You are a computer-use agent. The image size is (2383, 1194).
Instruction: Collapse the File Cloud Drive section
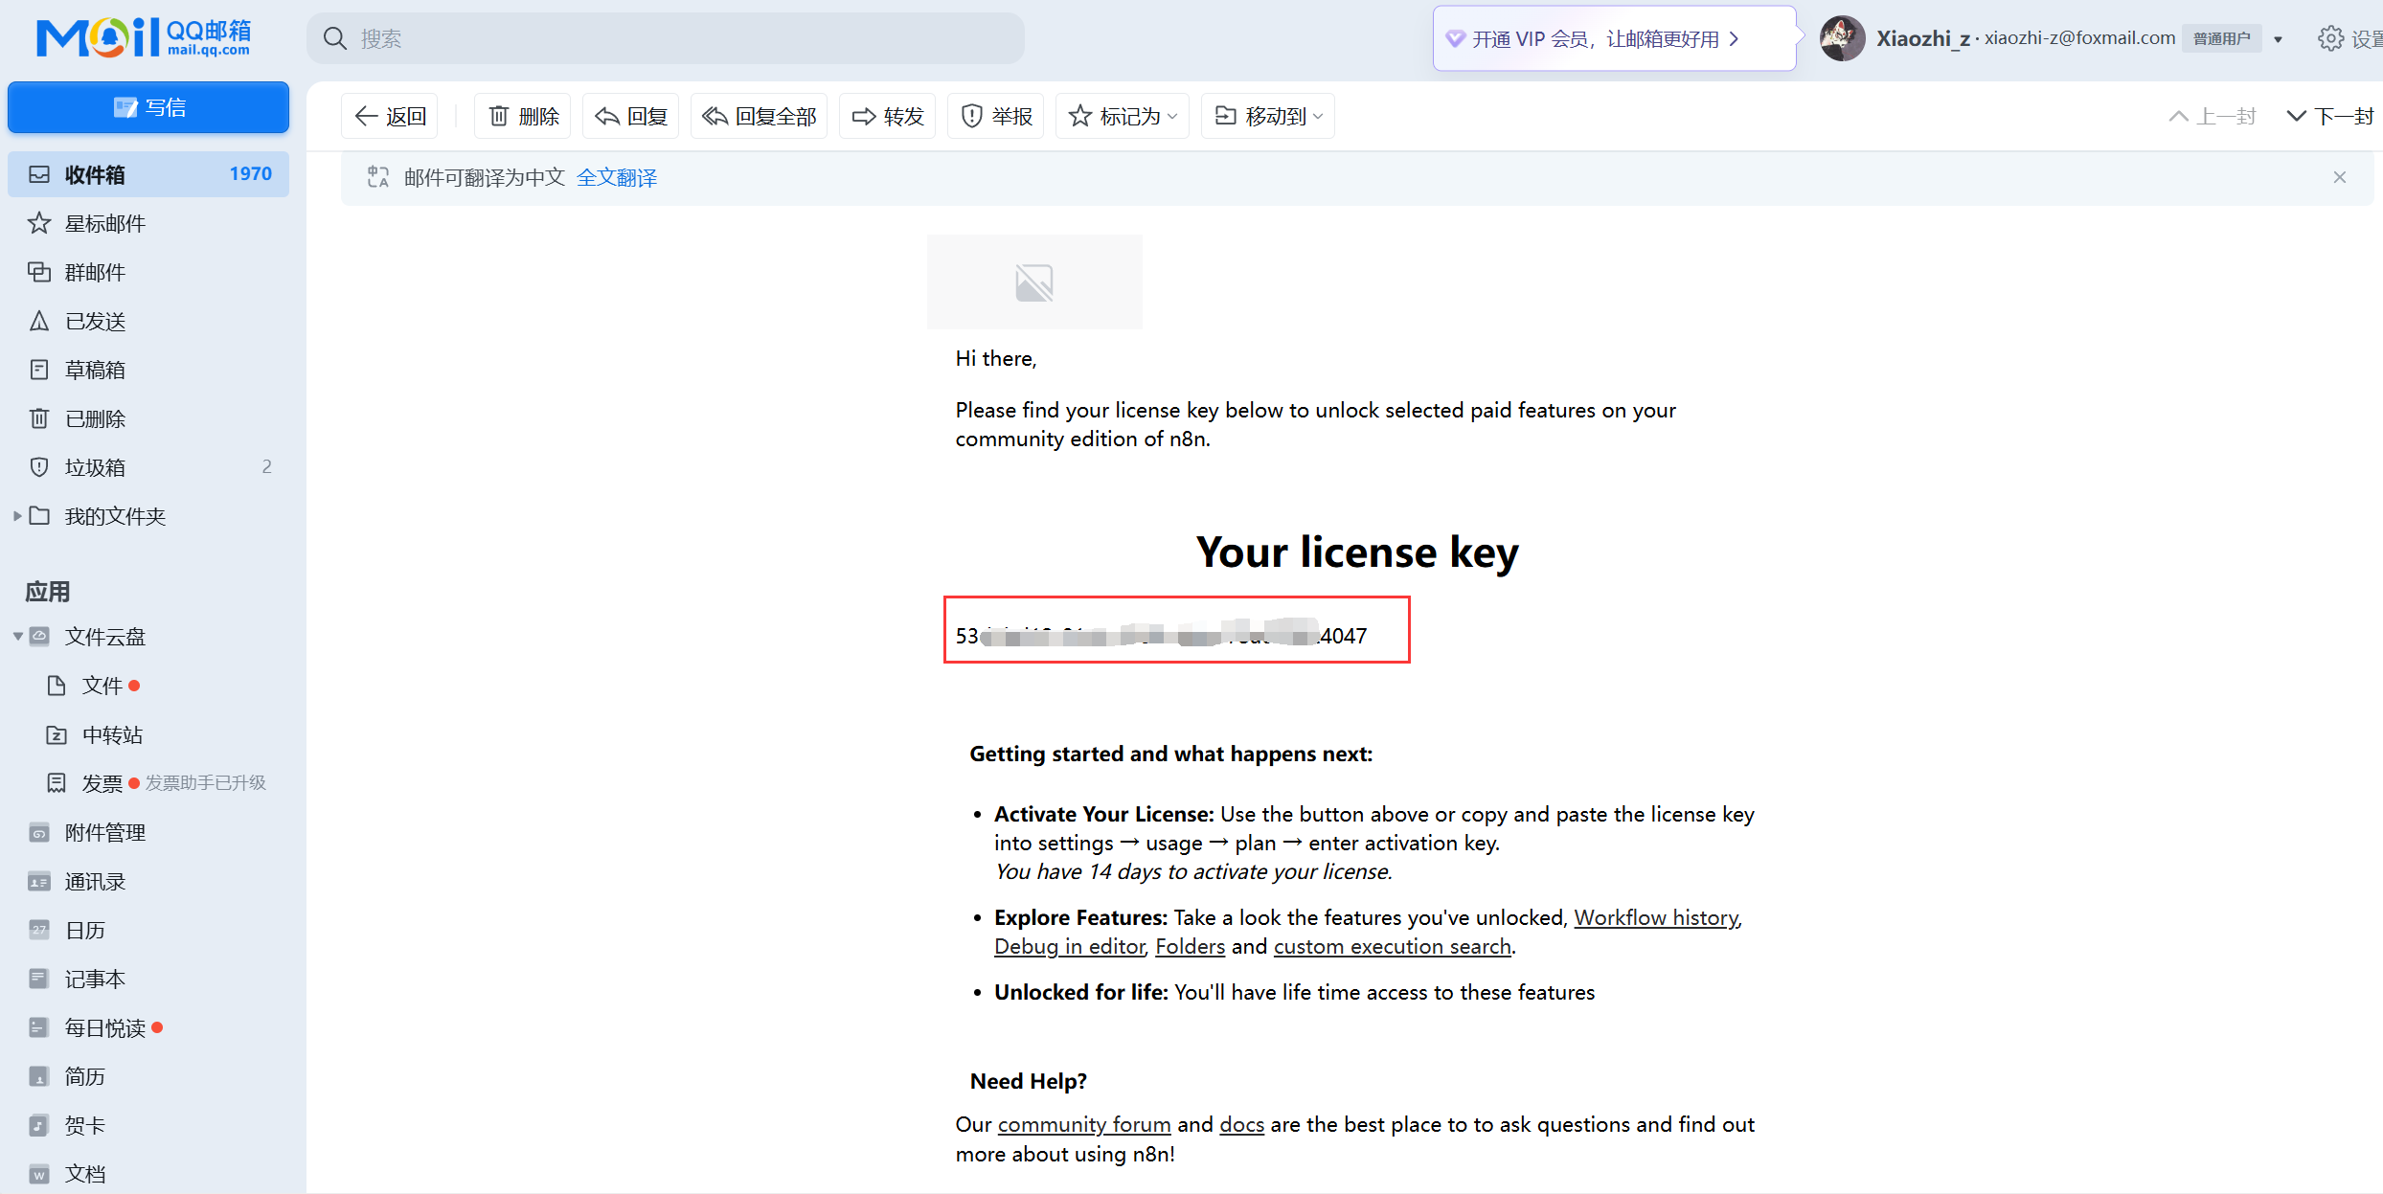pyautogui.click(x=17, y=637)
